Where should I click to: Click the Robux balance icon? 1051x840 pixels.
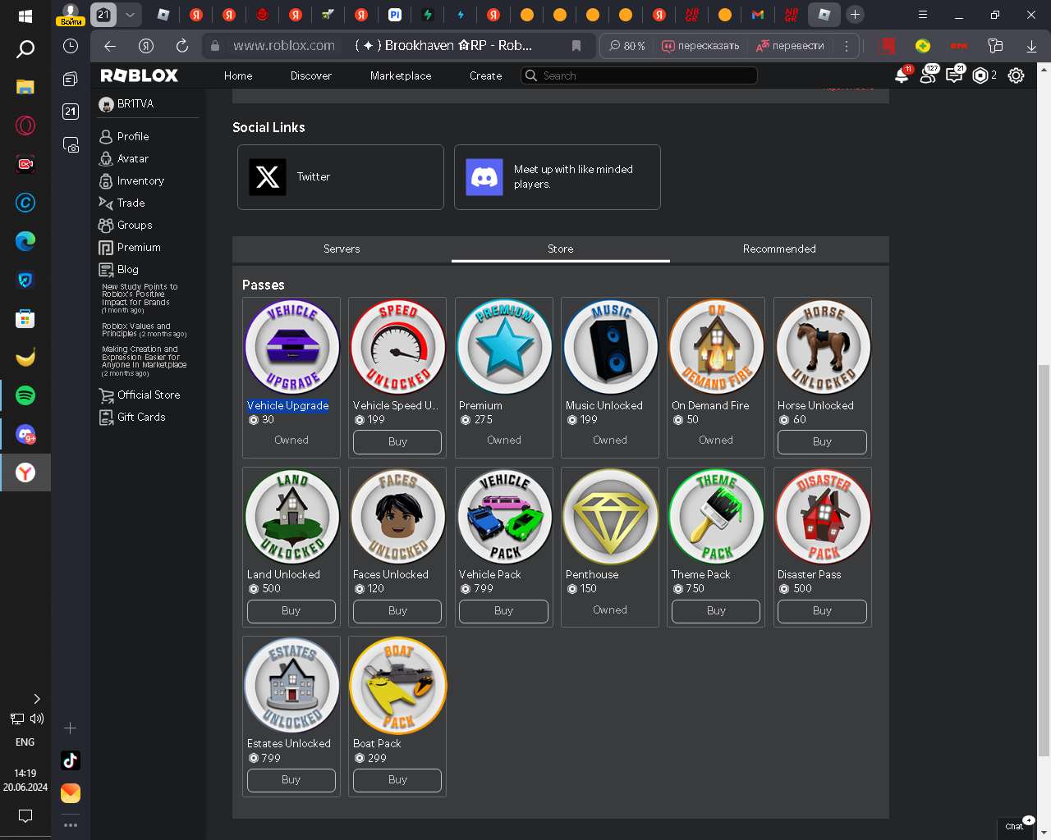[x=980, y=75]
